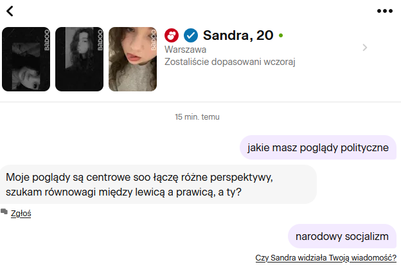Click the Zgłoś report link
This screenshot has height=267, width=401.
(x=21, y=213)
